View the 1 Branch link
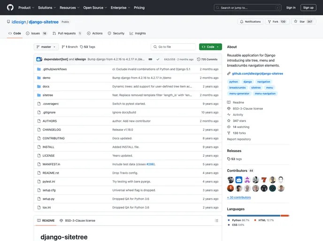 click(69, 47)
